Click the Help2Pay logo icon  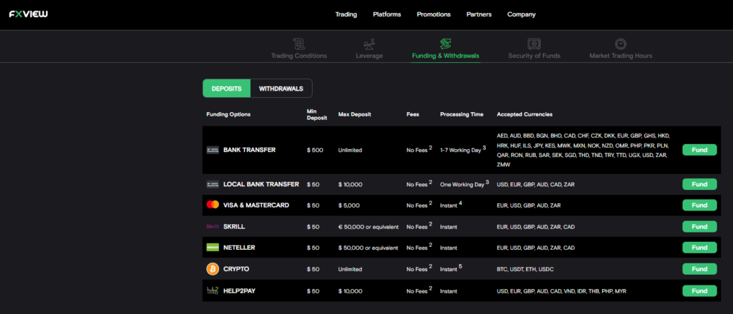click(x=213, y=290)
